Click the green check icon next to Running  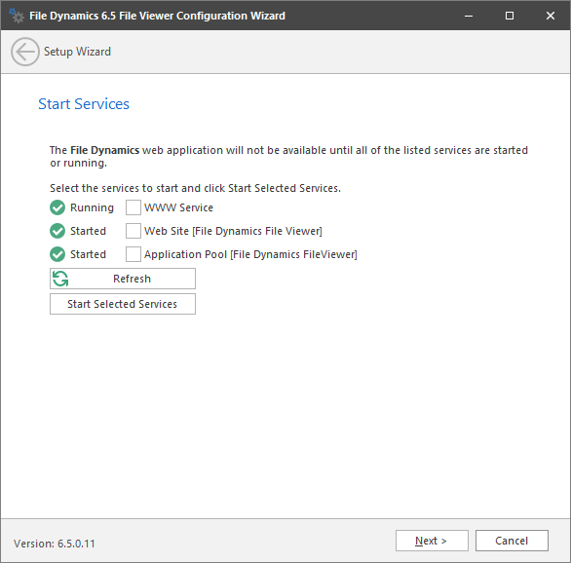(x=57, y=207)
